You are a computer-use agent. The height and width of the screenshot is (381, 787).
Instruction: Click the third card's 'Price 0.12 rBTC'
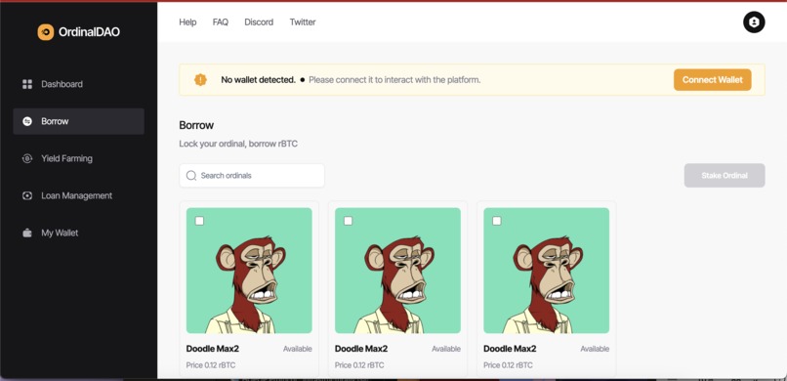(508, 365)
